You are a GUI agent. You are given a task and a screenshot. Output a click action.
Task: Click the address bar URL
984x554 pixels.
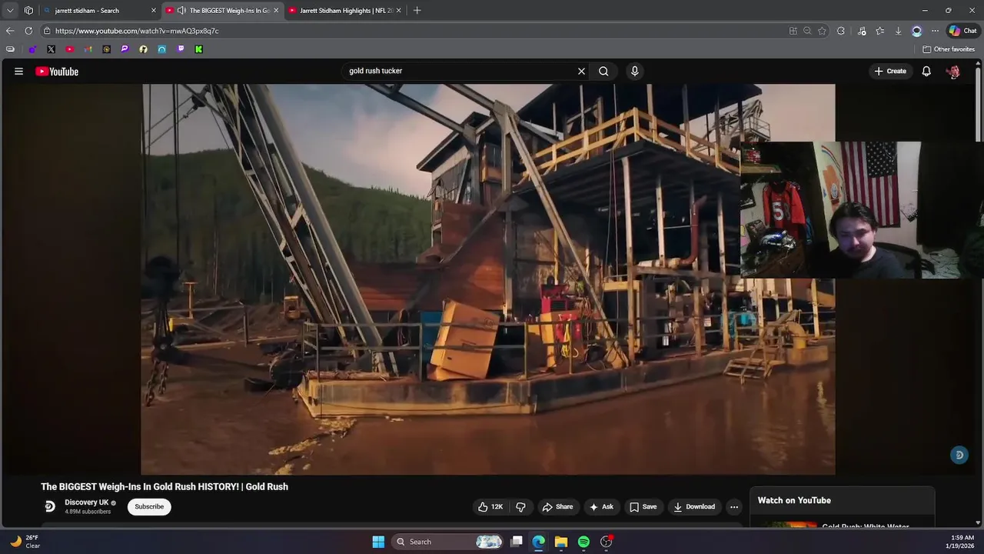pyautogui.click(x=137, y=31)
